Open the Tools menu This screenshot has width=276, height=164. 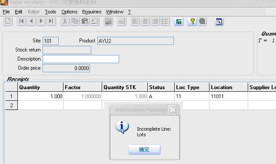(50, 12)
